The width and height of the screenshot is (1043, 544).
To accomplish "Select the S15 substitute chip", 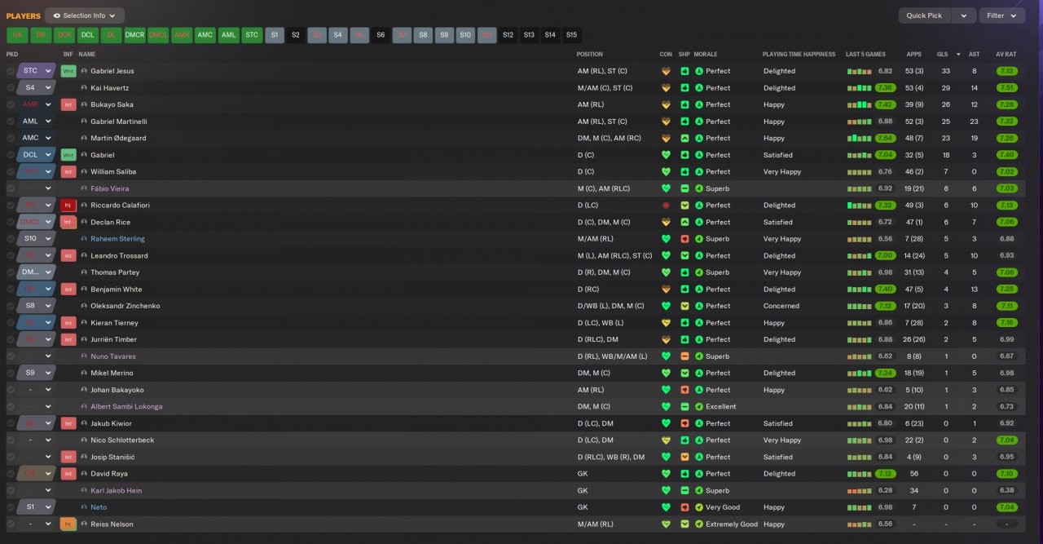I will (x=571, y=35).
